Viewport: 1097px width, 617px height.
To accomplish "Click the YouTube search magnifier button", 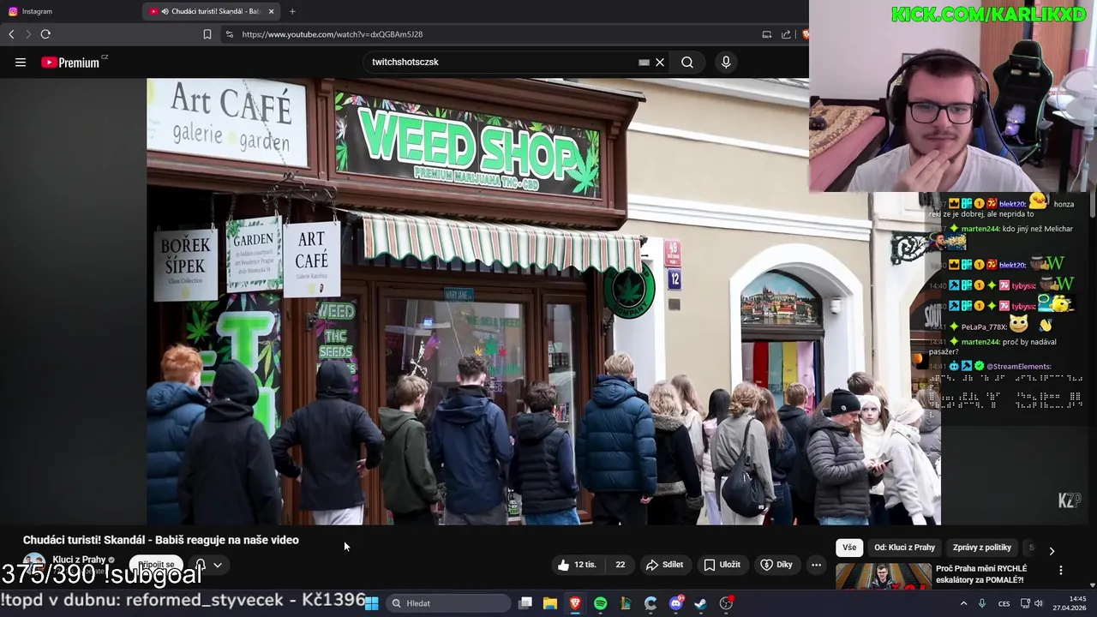I will (687, 62).
